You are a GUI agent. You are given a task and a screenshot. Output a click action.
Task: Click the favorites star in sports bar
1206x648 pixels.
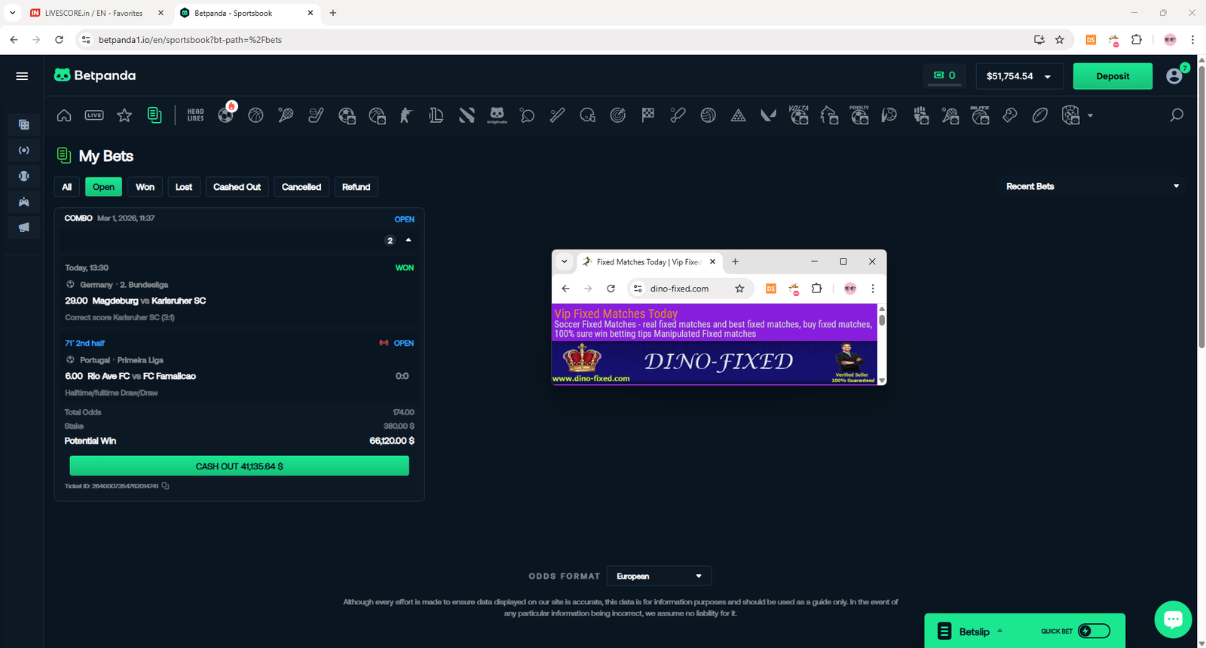click(124, 115)
